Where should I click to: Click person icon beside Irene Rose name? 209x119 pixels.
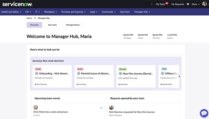click(77, 84)
